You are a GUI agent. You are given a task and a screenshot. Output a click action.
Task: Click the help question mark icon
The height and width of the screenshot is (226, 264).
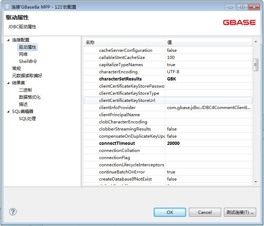click(13, 212)
